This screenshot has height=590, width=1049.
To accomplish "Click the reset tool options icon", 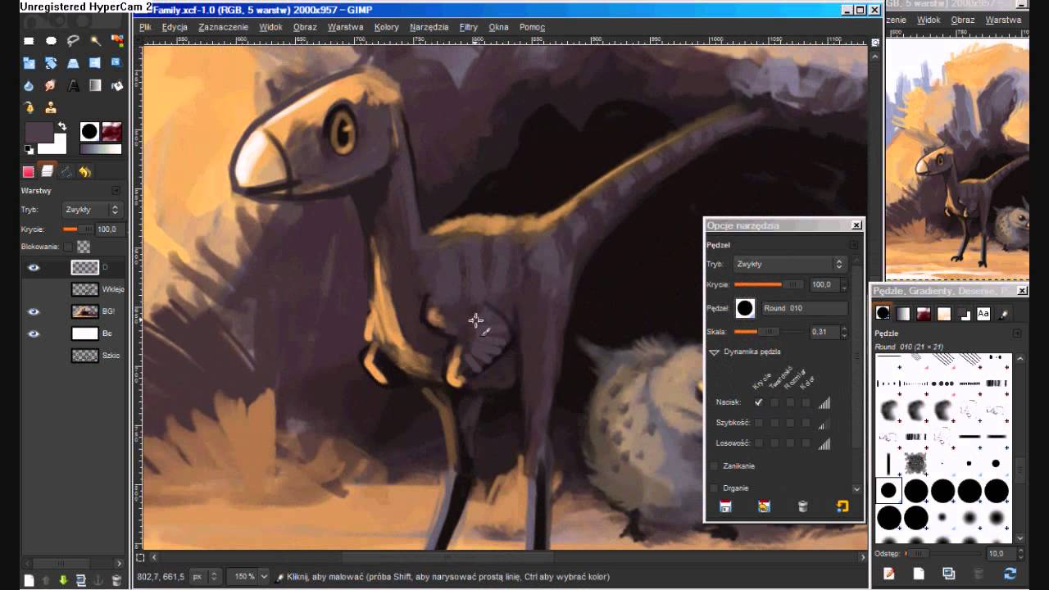I will pyautogui.click(x=842, y=506).
